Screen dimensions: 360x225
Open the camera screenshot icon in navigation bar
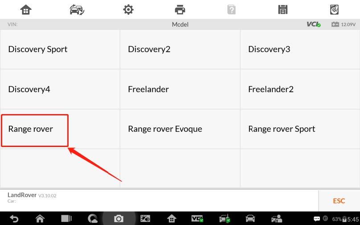click(119, 219)
